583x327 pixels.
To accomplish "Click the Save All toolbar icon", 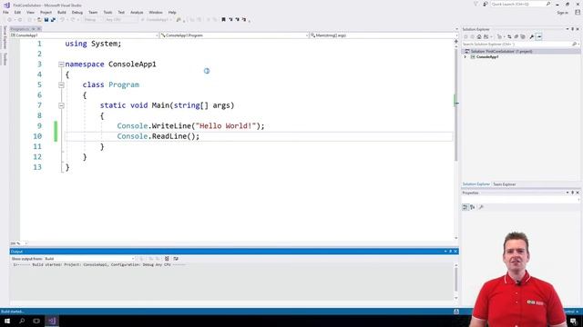I will 53,20.
